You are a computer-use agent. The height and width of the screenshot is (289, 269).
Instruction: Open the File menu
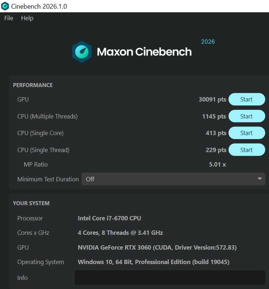point(9,18)
